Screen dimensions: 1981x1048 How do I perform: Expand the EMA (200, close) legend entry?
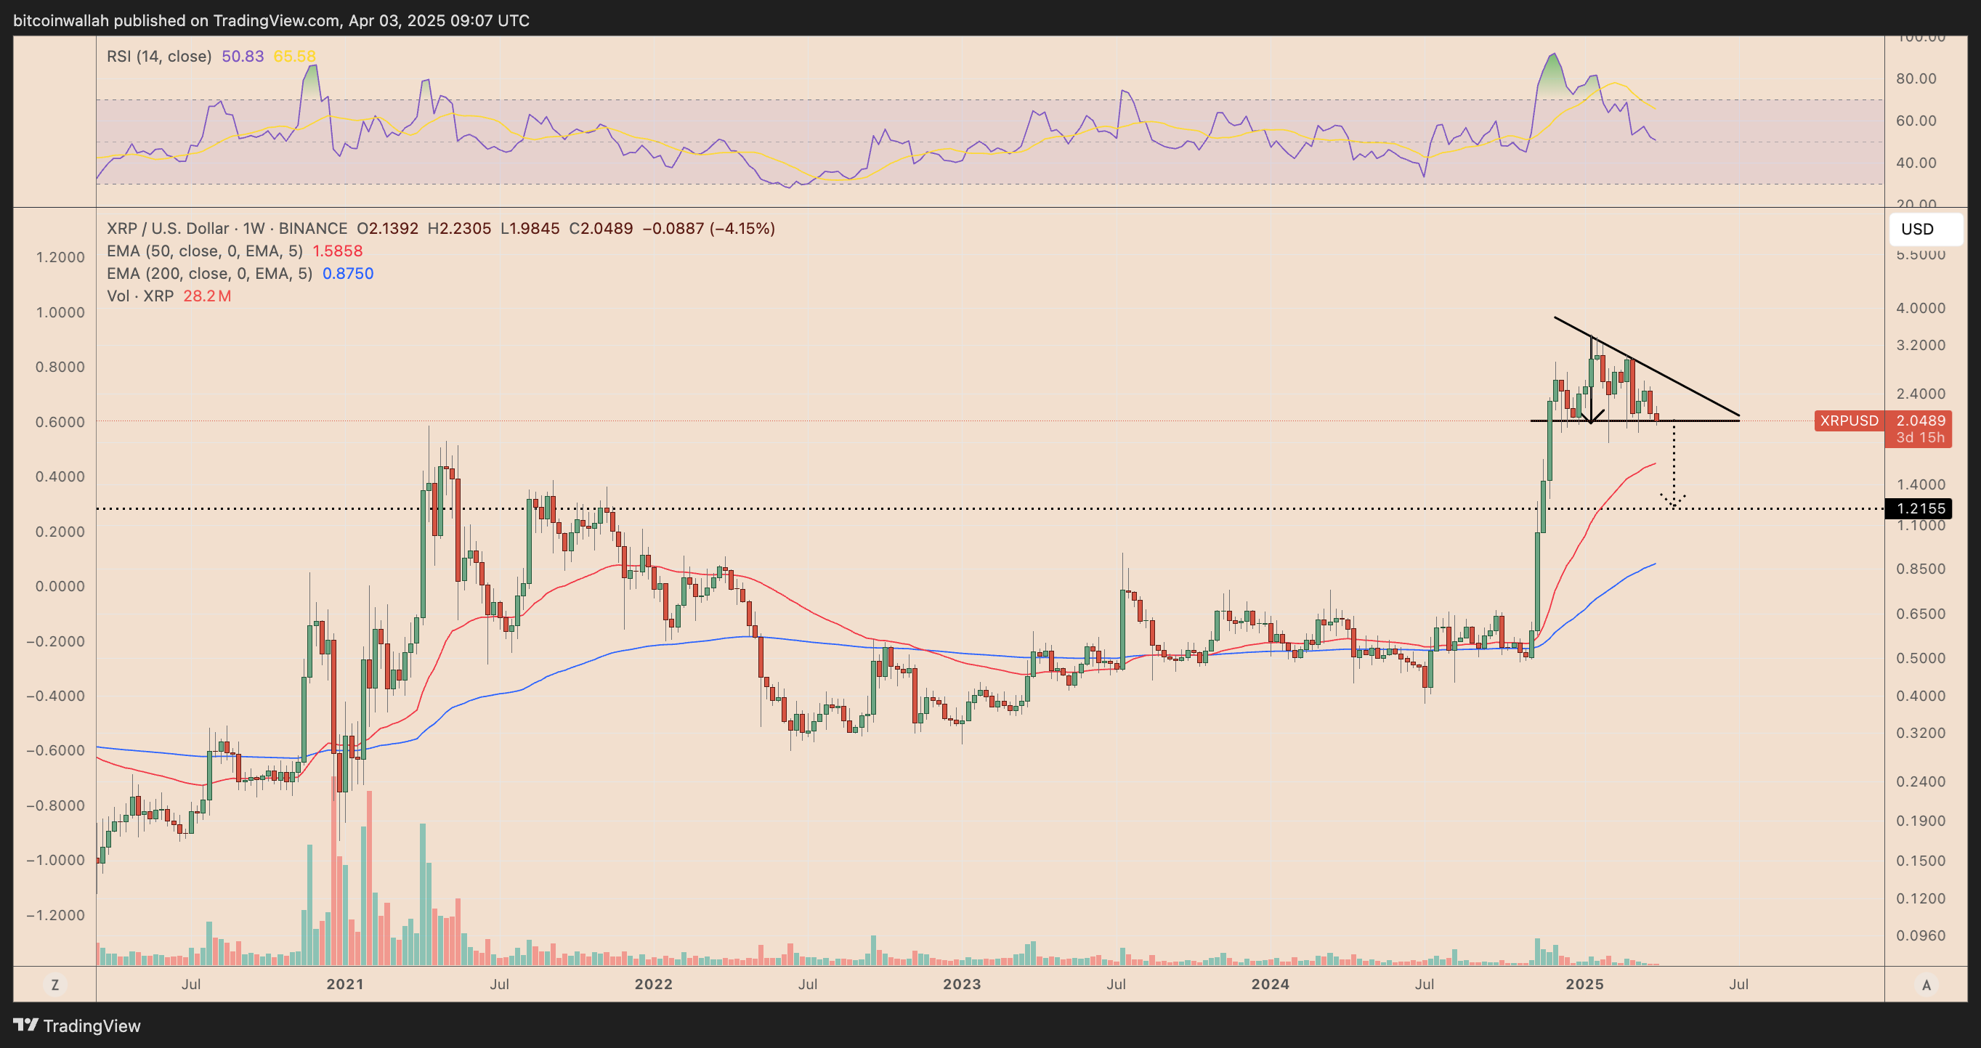[209, 273]
